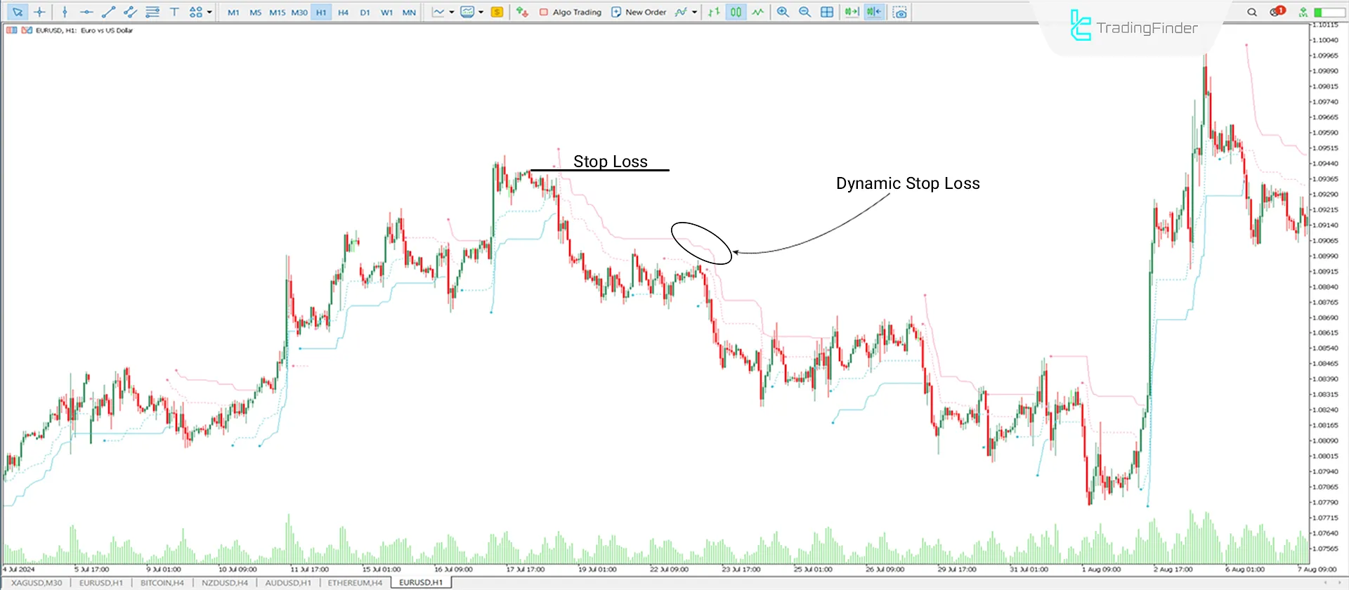Select the trendline drawing tool

(x=108, y=12)
